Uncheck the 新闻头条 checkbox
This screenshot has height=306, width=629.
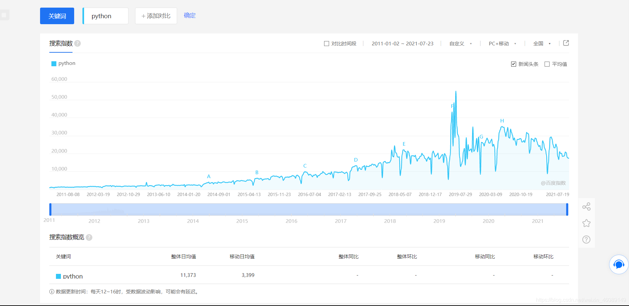point(513,64)
